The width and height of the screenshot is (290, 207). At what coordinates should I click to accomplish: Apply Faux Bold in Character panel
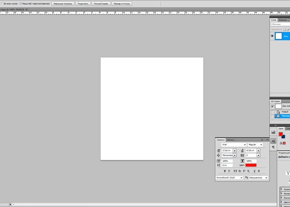tap(225, 171)
